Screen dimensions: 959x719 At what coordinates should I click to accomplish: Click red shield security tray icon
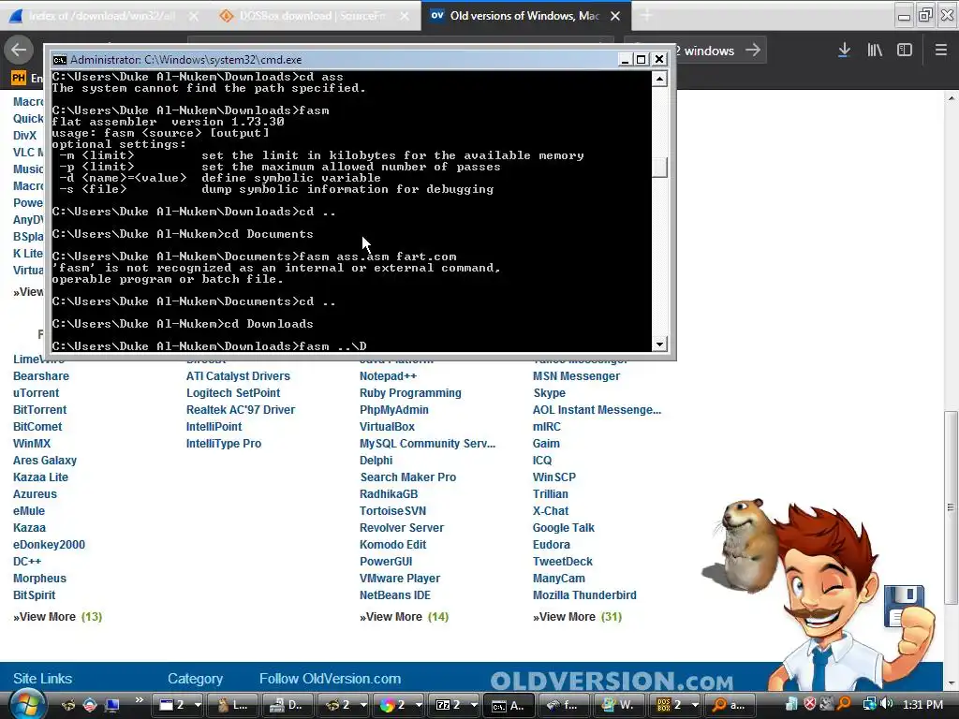pos(810,704)
